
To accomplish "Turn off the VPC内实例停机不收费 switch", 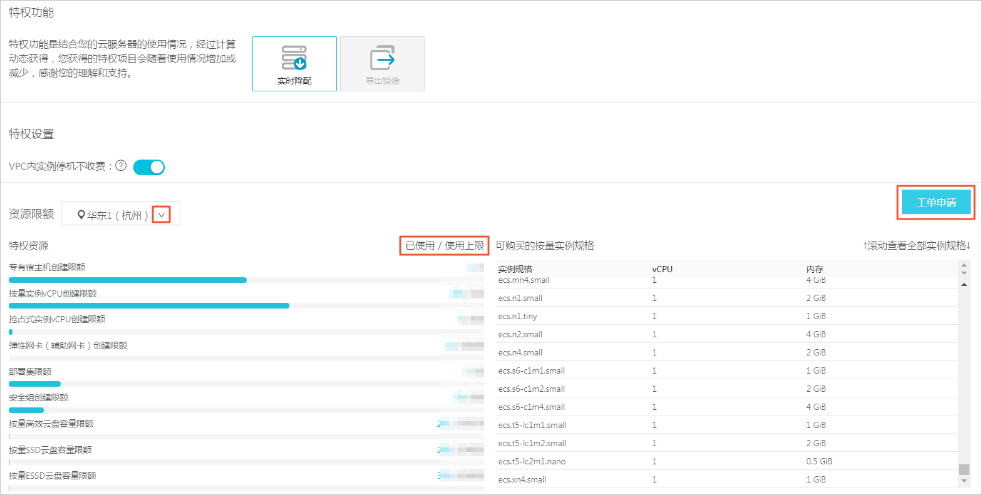I will pos(149,167).
